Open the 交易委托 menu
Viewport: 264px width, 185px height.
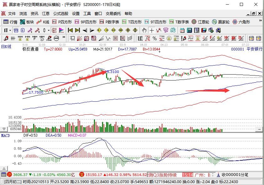(113, 14)
